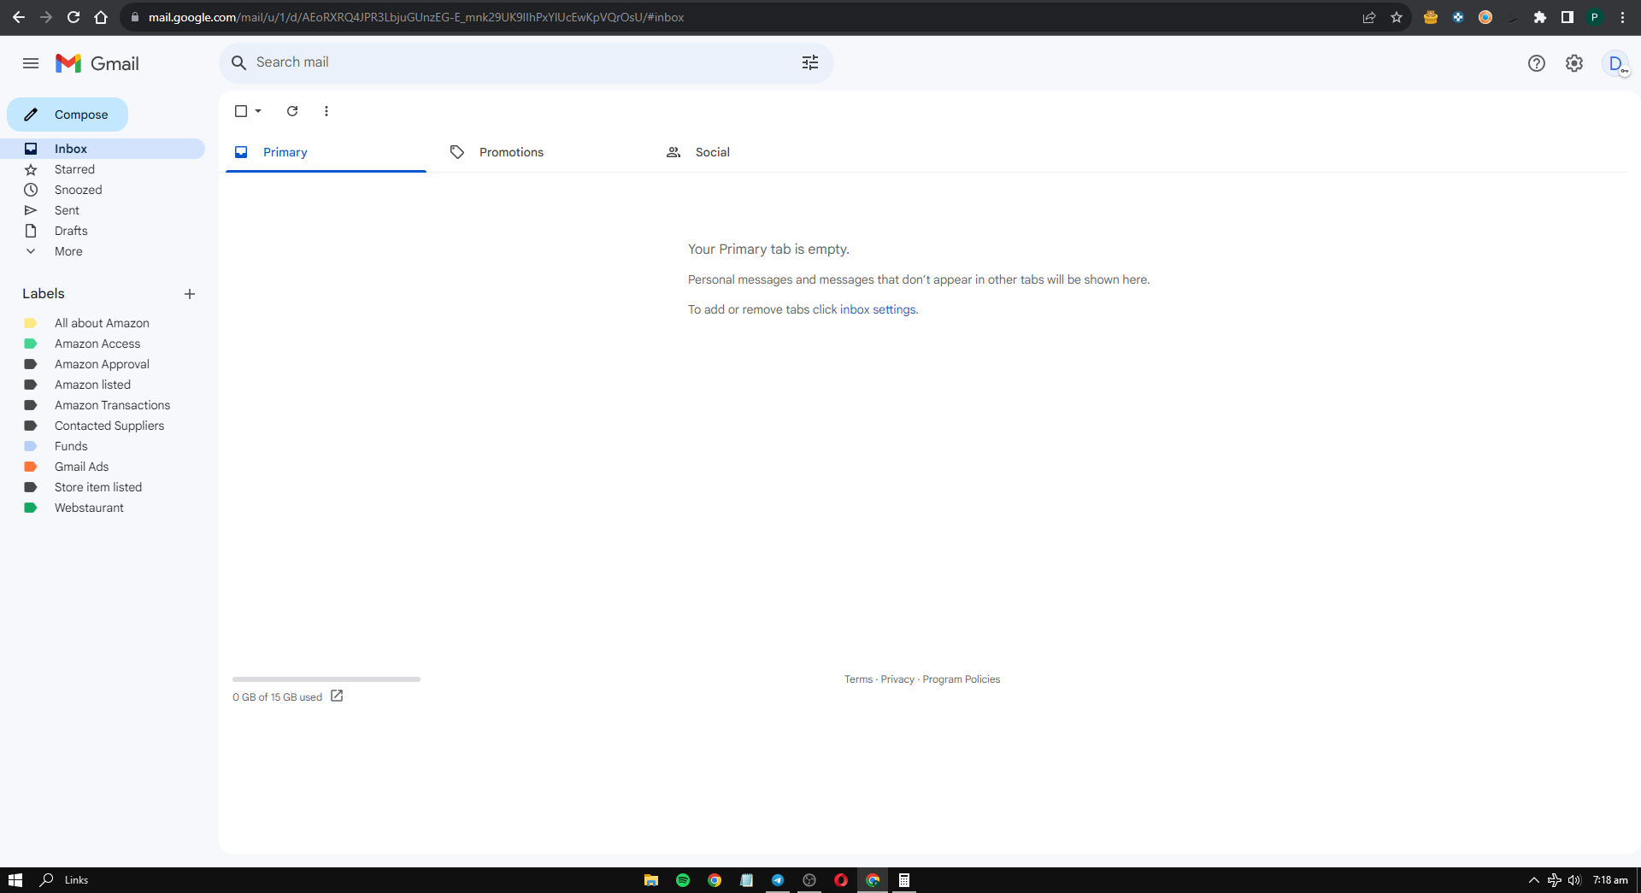This screenshot has height=893, width=1641.
Task: Click the 0 GB of 15 GB used text
Action: point(277,697)
